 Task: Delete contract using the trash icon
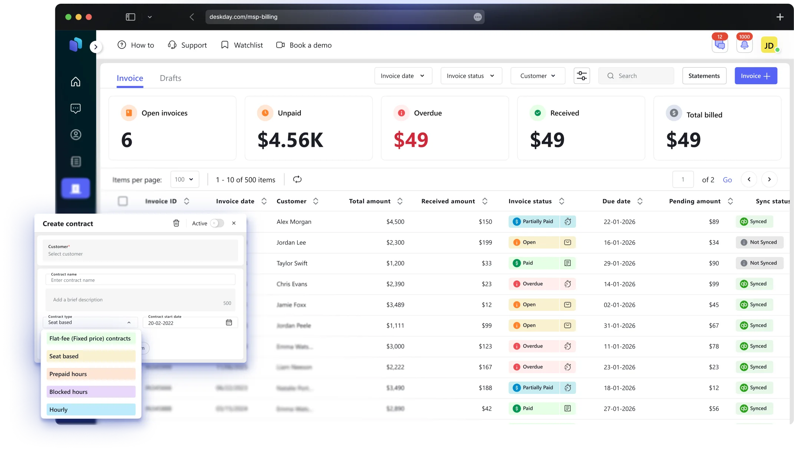(x=176, y=223)
